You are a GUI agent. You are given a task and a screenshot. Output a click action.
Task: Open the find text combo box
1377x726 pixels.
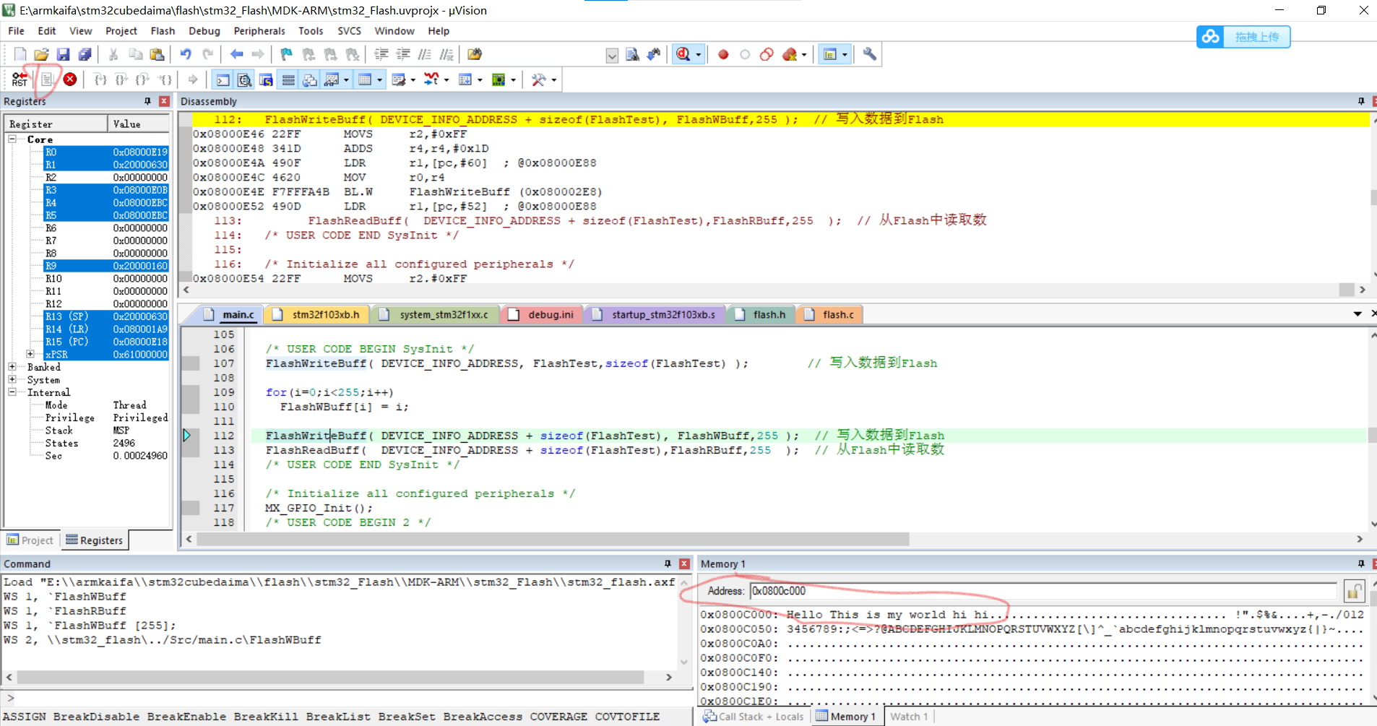[x=612, y=55]
